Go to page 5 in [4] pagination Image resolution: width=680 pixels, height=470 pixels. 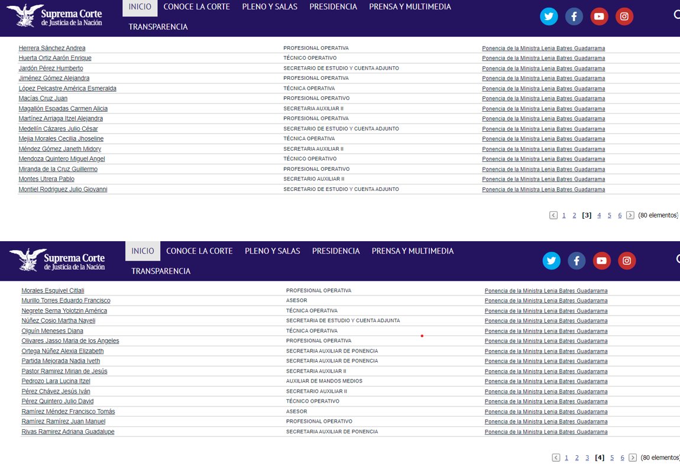(x=612, y=458)
